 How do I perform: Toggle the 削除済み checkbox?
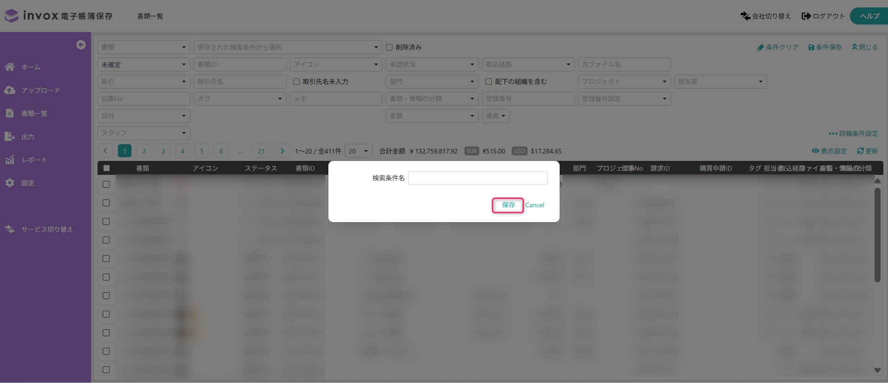389,47
